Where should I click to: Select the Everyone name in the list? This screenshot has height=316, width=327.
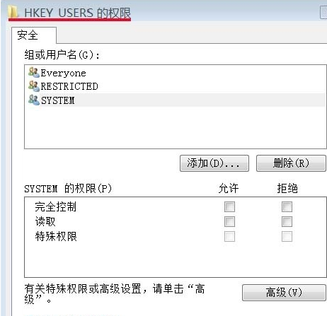pyautogui.click(x=63, y=73)
